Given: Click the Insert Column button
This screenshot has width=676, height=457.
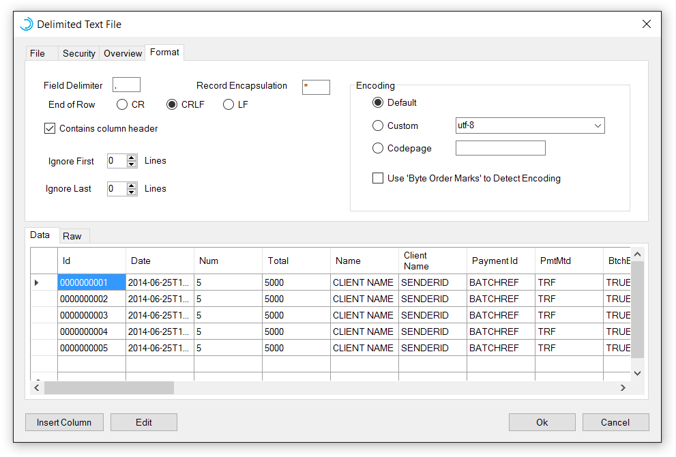Looking at the screenshot, I should 64,422.
